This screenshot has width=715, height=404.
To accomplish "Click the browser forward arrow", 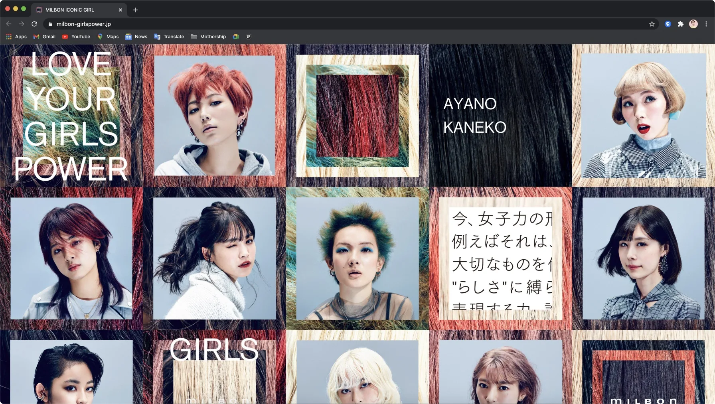I will [22, 24].
